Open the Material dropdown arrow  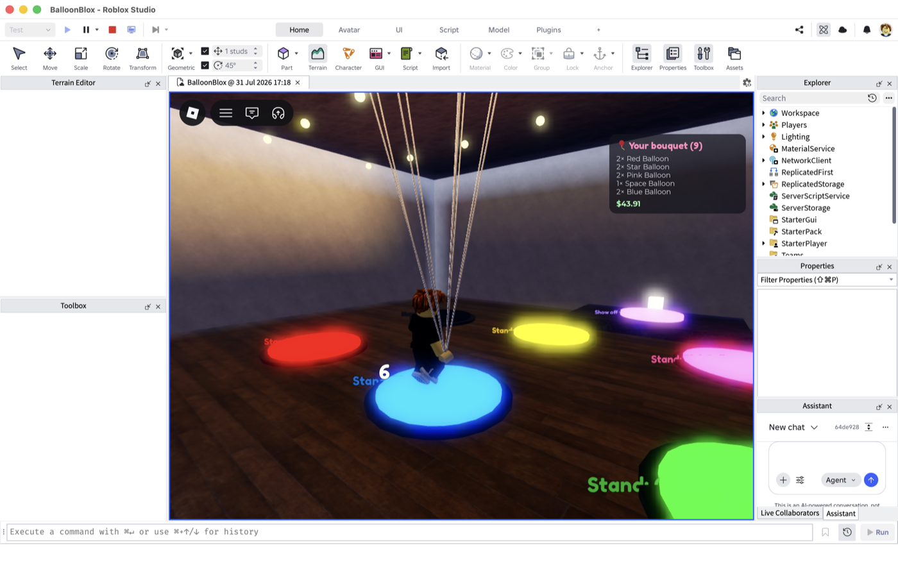click(x=489, y=53)
